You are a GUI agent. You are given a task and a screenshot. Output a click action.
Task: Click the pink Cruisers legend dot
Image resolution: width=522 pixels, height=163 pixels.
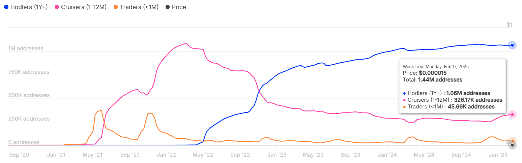tap(56, 7)
